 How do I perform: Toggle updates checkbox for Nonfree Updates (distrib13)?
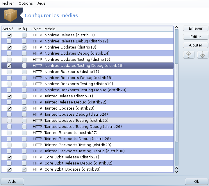24,47
